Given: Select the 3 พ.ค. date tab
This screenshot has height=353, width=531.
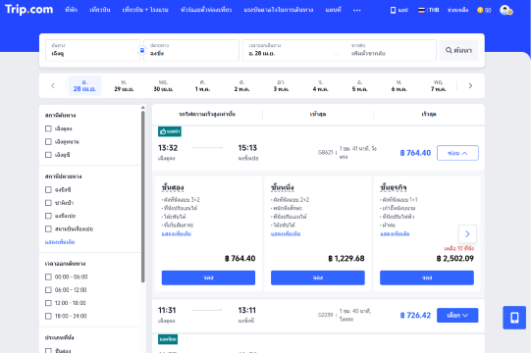Looking at the screenshot, I should (x=281, y=85).
